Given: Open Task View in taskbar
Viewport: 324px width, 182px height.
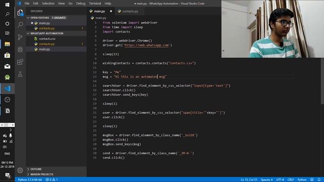Looking at the screenshot, I should (7, 33).
